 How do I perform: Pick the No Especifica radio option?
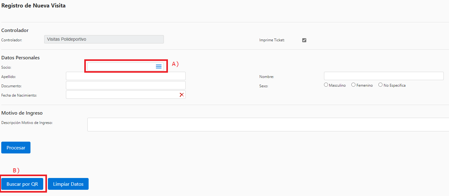(380, 85)
